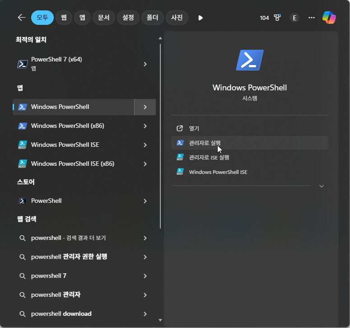
Task: Switch to the 설정 filter tab
Action: point(128,18)
